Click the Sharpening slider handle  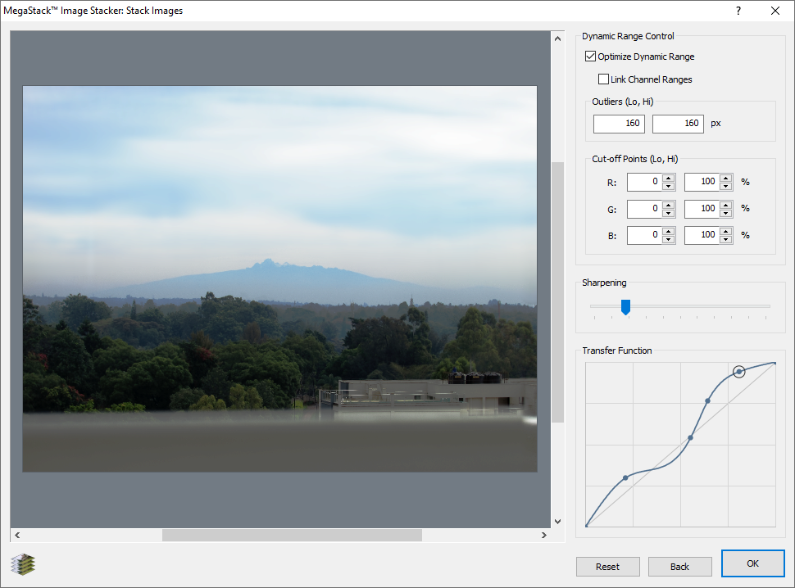(x=625, y=306)
